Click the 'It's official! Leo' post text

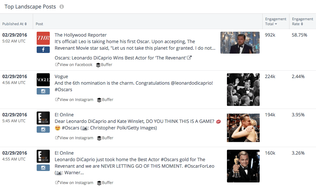tap(135, 45)
